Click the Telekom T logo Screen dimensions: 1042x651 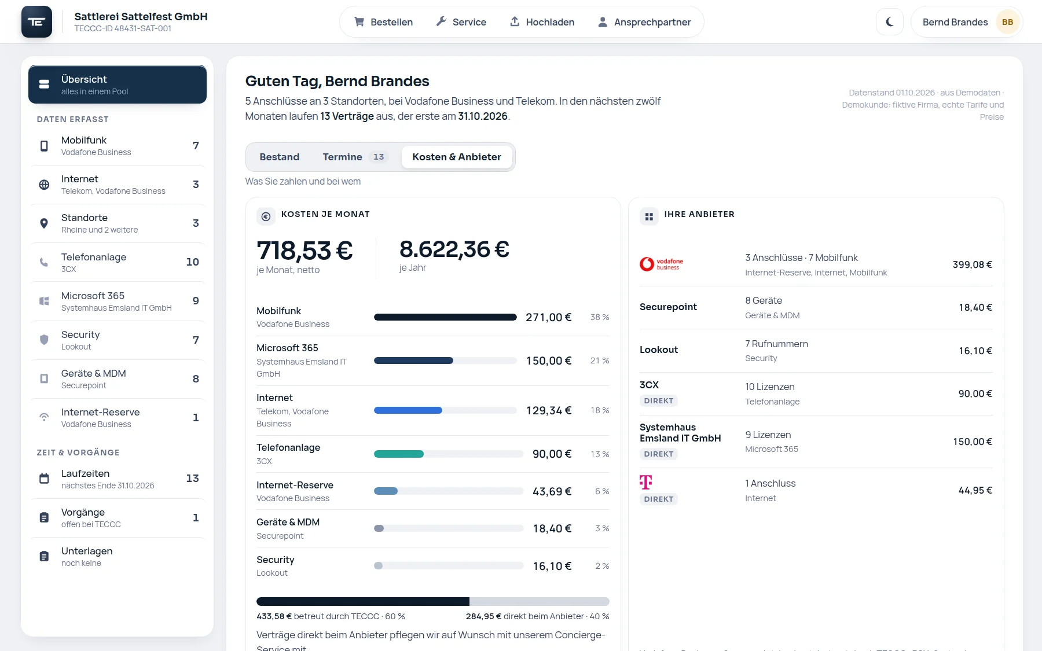(x=645, y=481)
